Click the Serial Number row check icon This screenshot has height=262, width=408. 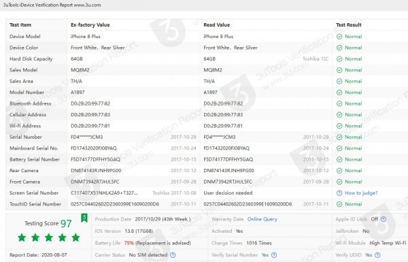point(339,137)
